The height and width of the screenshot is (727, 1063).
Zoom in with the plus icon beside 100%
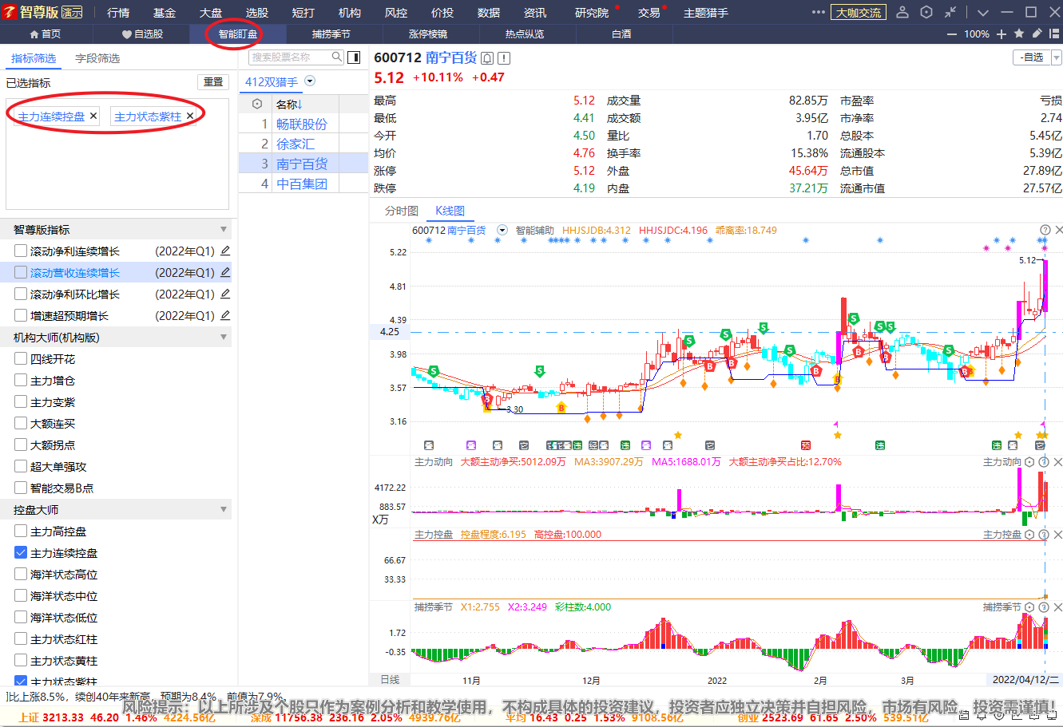[x=1002, y=34]
